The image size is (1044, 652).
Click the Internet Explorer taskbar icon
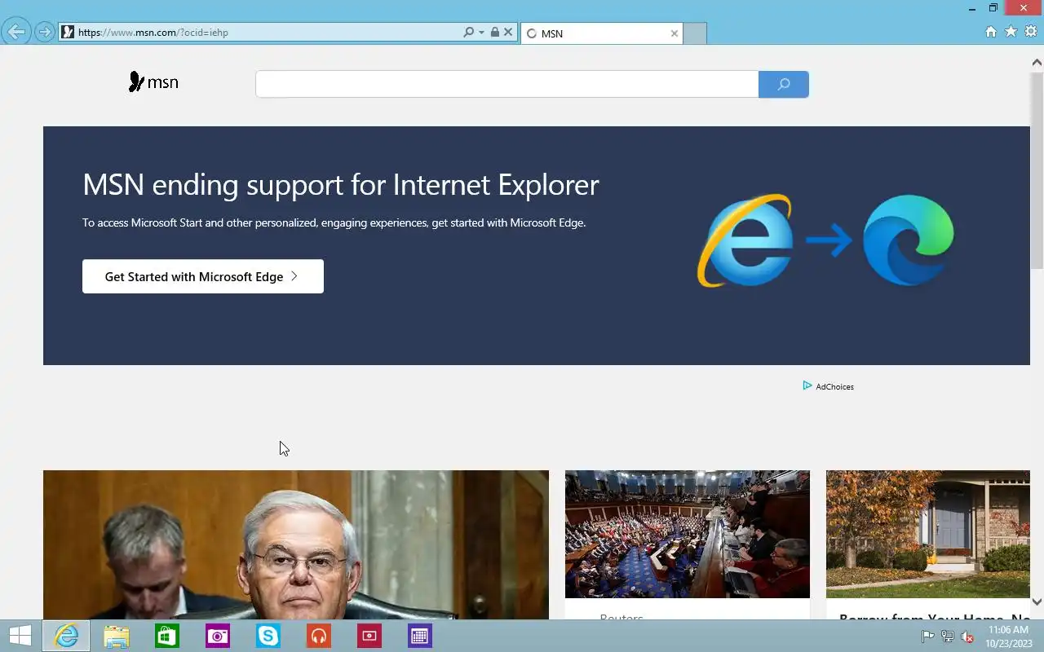[66, 636]
